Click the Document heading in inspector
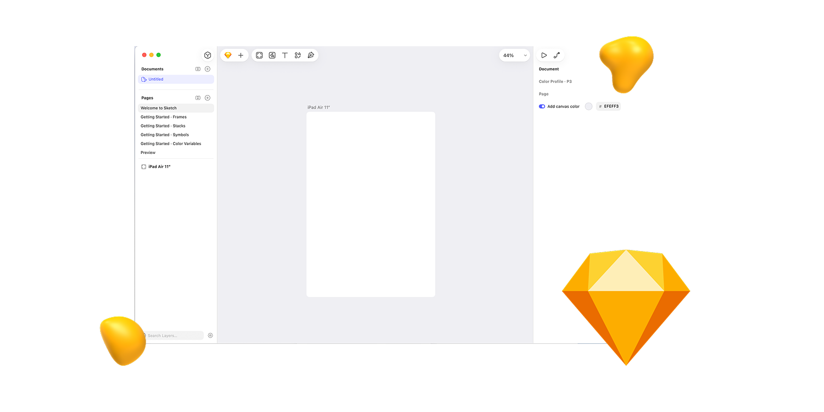824x412 pixels. [549, 69]
